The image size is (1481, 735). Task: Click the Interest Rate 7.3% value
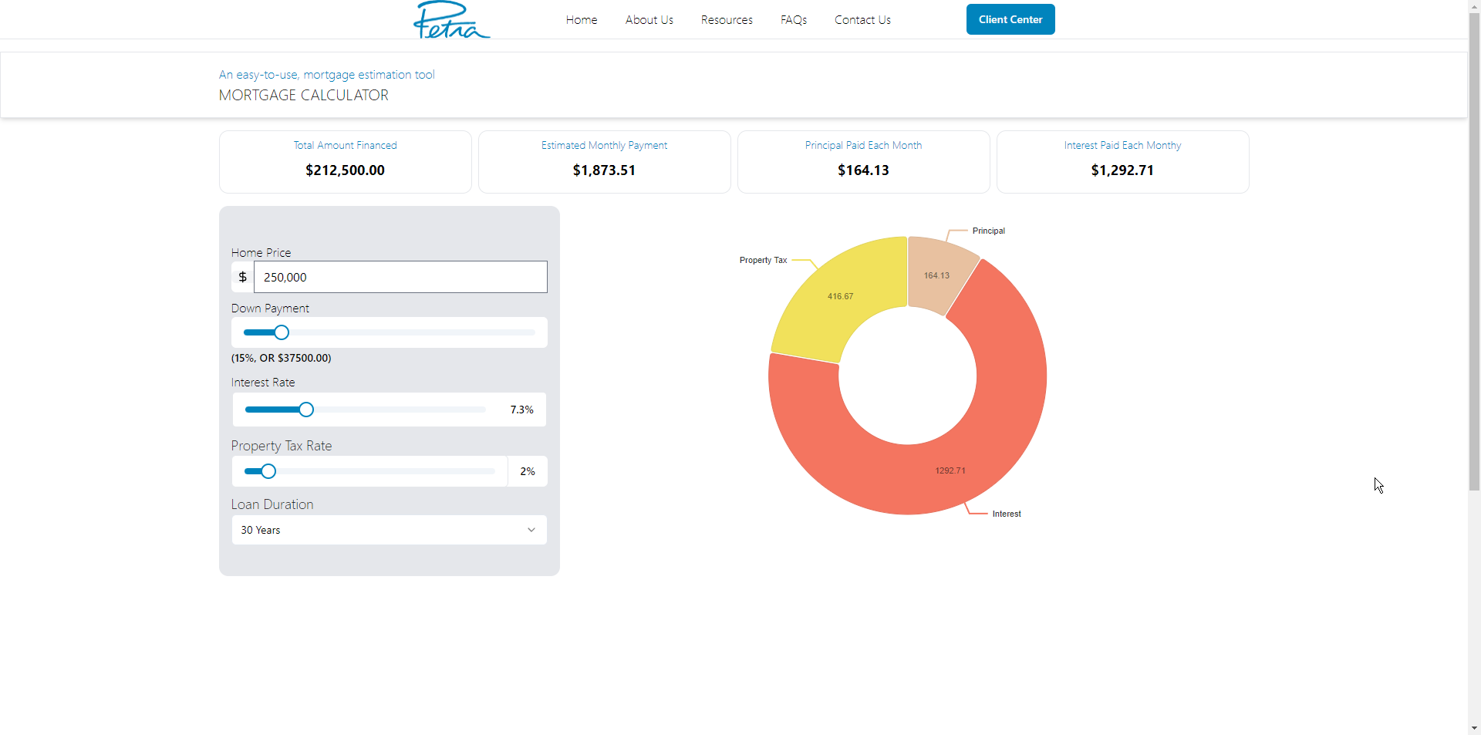point(522,410)
